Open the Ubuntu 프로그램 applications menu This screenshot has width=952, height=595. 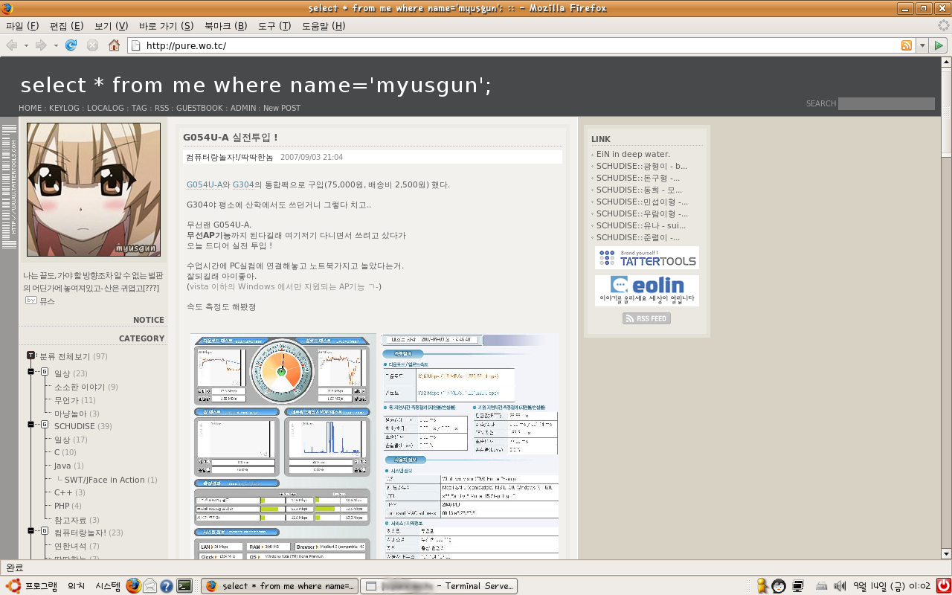(x=33, y=586)
